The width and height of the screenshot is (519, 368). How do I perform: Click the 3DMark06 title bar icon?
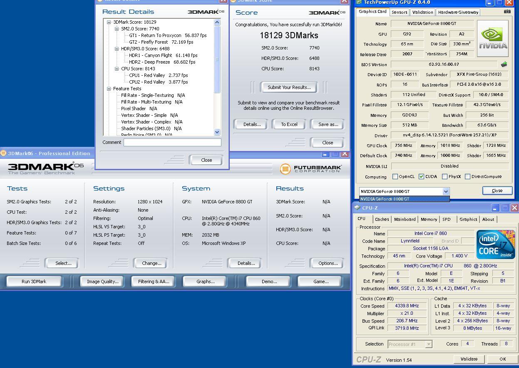coord(3,153)
